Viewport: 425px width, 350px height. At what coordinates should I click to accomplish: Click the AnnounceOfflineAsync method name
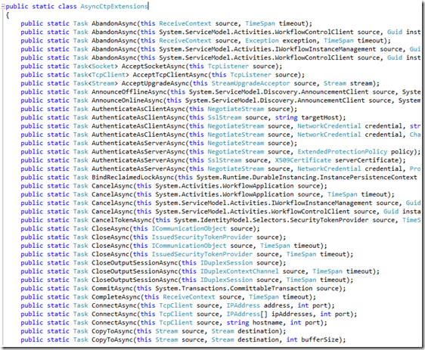[x=129, y=91]
